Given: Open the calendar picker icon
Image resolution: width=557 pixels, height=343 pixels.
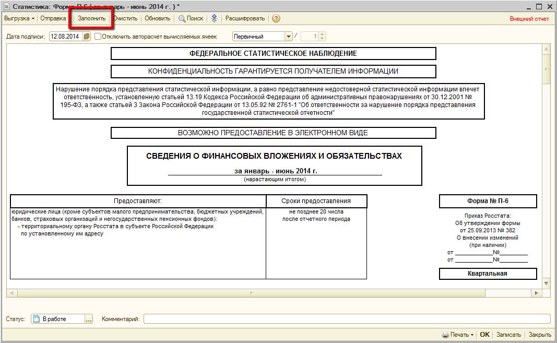Looking at the screenshot, I should 87,36.
